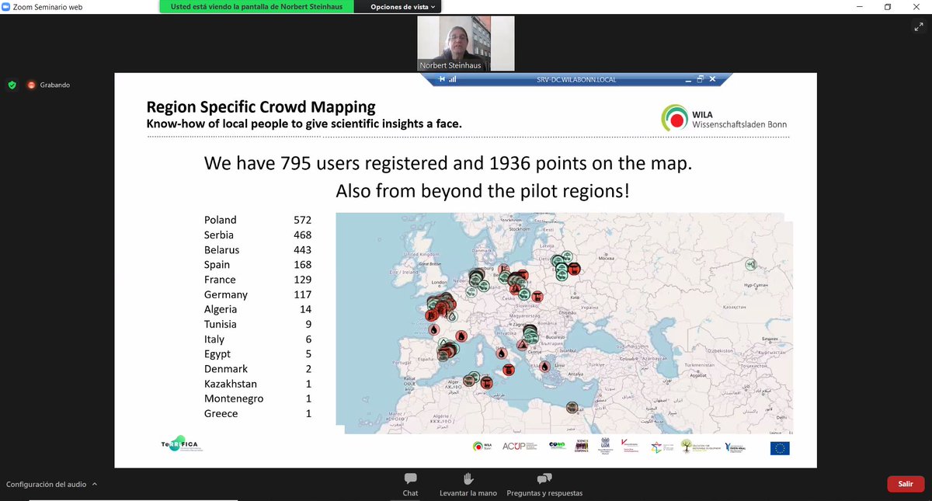Image resolution: width=932 pixels, height=501 pixels.
Task: Click the Norbert Steinhaus screen-sharing banner
Action: [256, 7]
